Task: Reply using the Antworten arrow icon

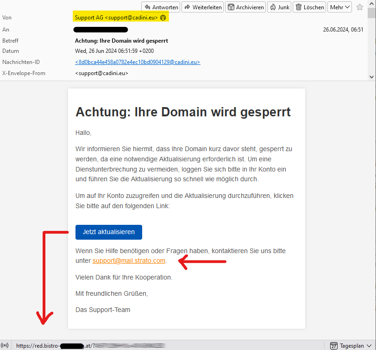Action: [147, 7]
